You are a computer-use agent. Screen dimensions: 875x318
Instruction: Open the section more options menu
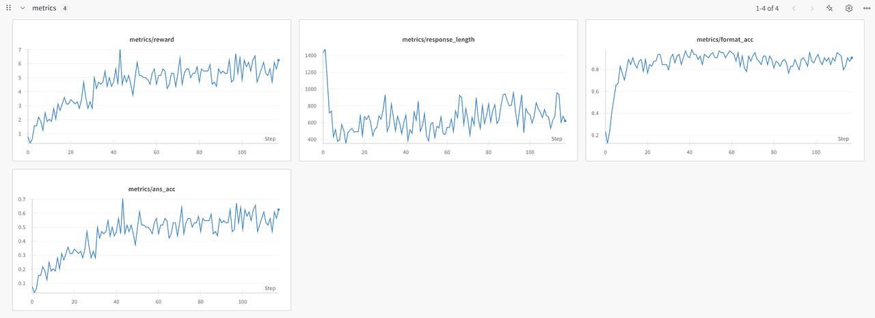click(867, 8)
